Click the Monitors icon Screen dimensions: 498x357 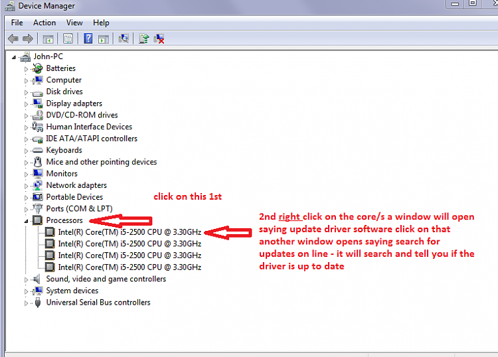click(37, 174)
